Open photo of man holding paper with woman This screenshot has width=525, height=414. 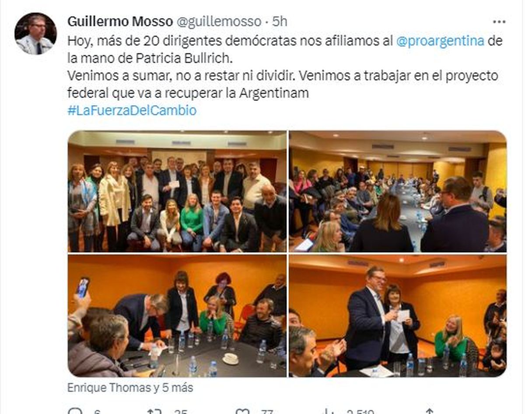(x=398, y=316)
